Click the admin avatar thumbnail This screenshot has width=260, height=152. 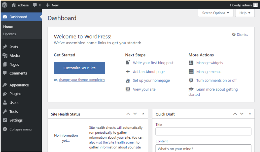(256, 5)
